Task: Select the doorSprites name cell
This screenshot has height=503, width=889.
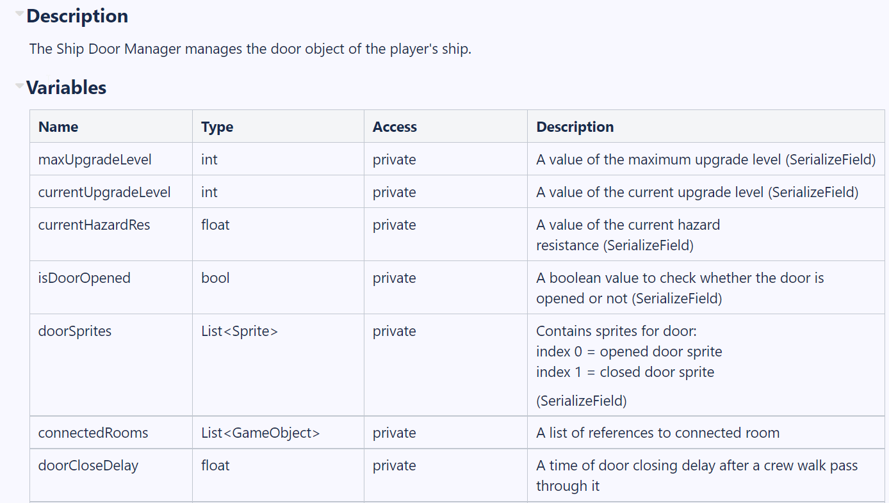Action: coord(111,365)
